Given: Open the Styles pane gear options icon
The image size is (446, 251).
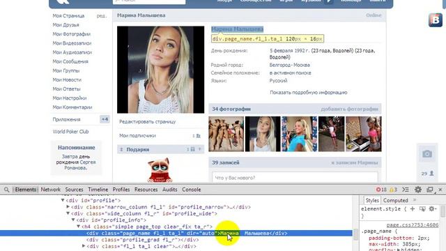Looking at the screenshot, I should click(432, 209).
